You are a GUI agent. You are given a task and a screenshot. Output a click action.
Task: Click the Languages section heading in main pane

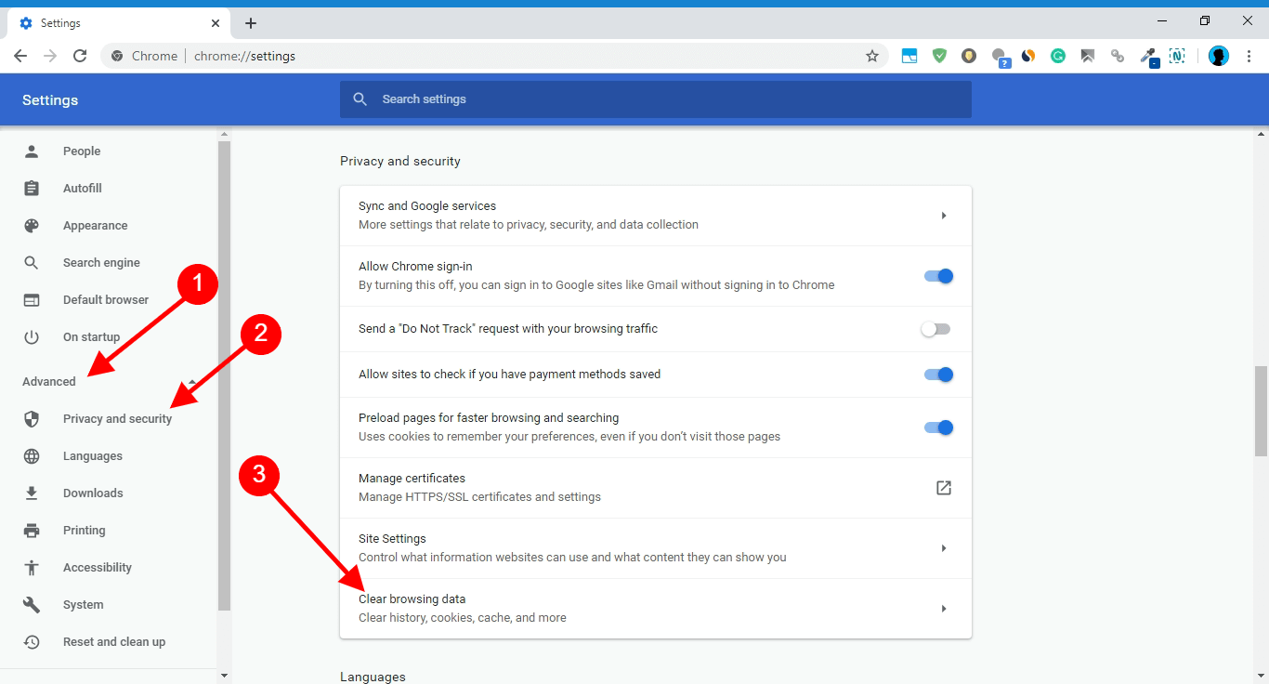(373, 677)
